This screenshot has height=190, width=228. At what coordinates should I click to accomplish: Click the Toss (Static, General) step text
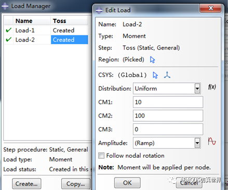click(151, 48)
